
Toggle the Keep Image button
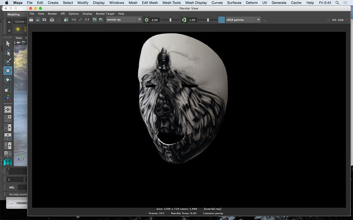point(95,20)
